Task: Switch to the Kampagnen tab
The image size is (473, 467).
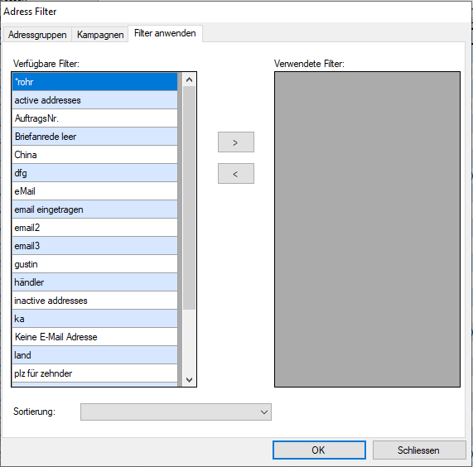Action: (100, 35)
